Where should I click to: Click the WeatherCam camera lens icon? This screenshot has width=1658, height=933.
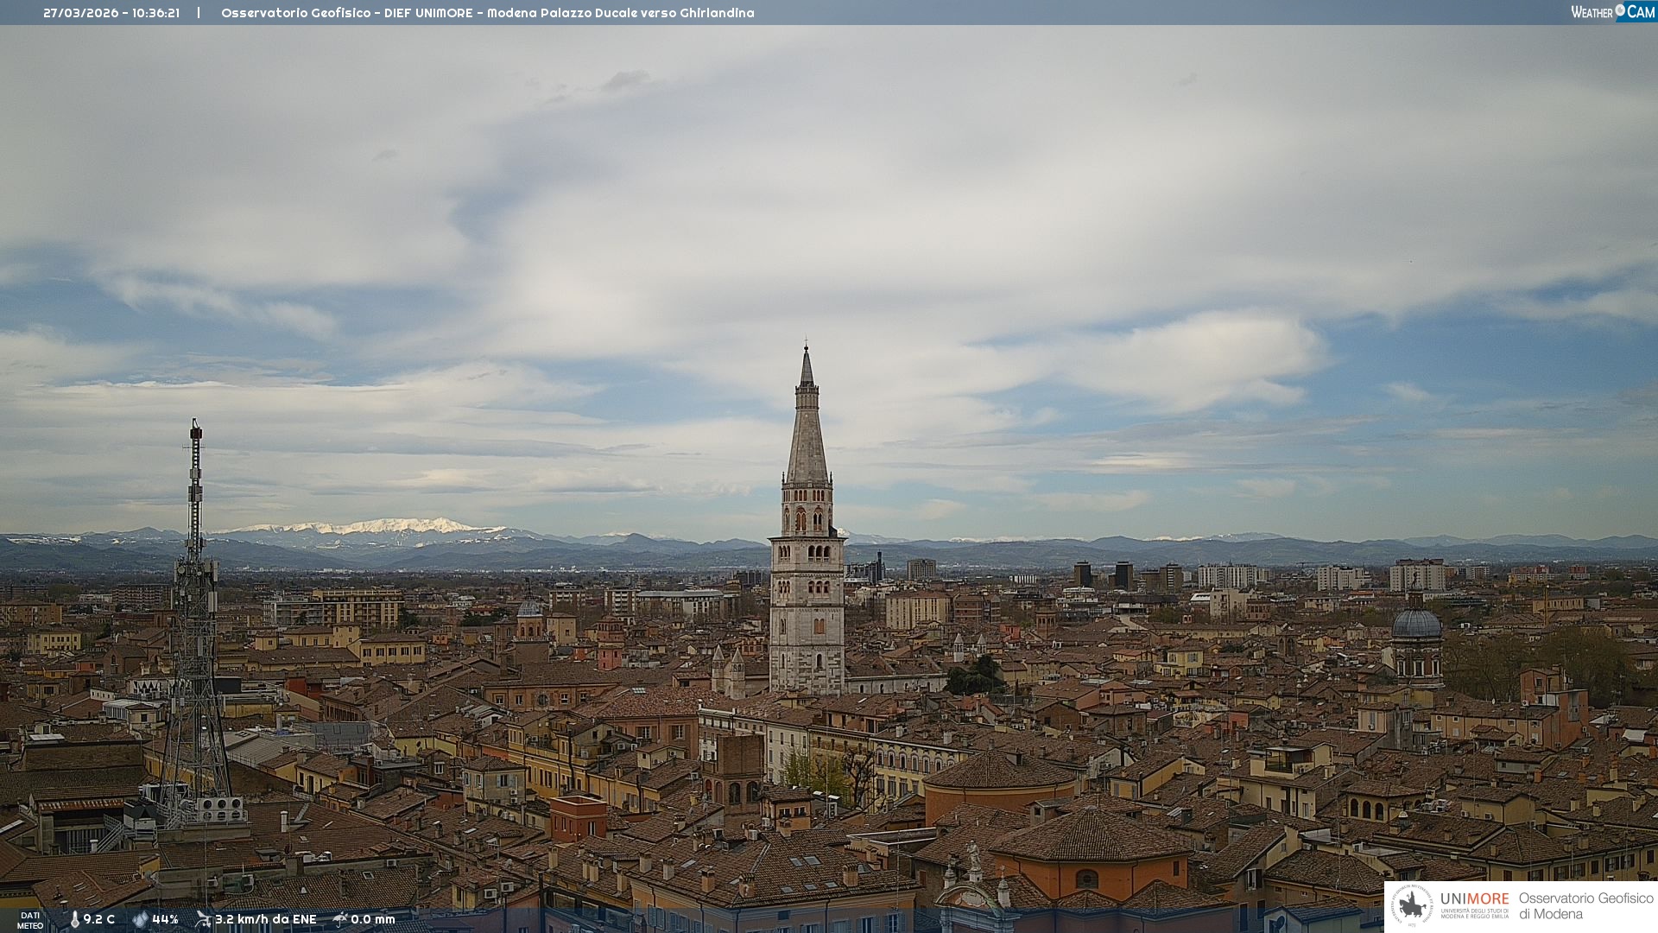[1620, 10]
